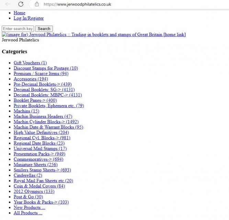
Task: Open Royal Mail Fan Sheets etc
Action: click(43, 181)
